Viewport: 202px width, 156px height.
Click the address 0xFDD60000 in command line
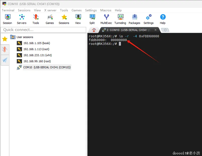[x=149, y=36]
